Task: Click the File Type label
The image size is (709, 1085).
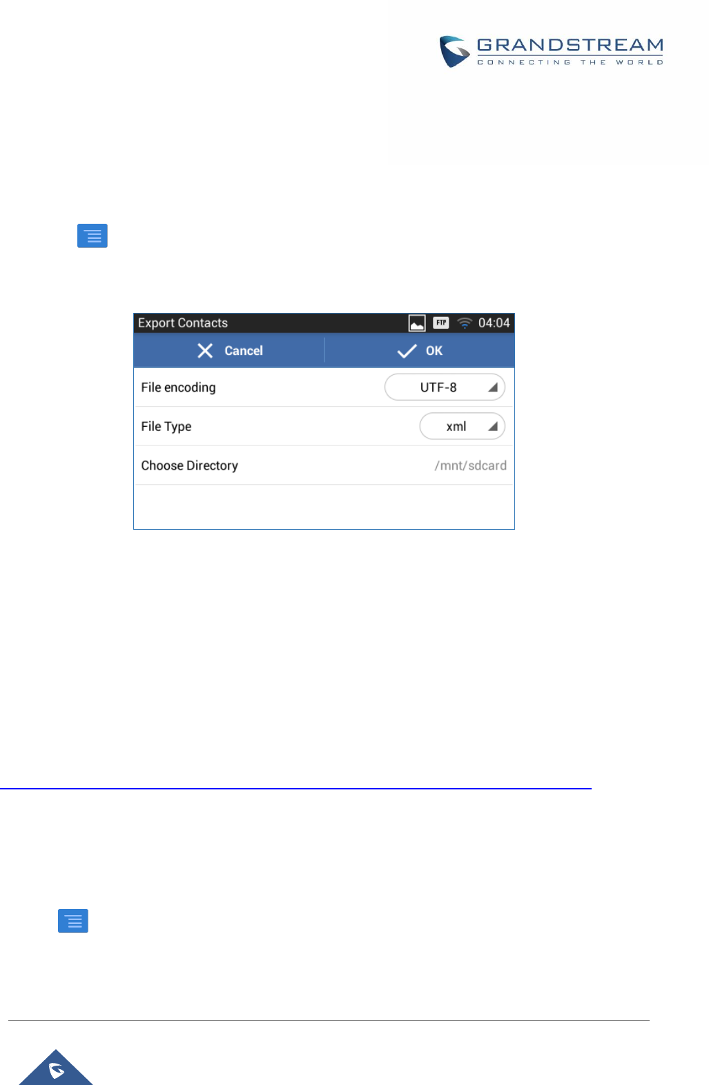Action: click(x=166, y=426)
